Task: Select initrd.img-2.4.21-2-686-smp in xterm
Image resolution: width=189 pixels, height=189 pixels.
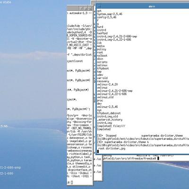Action: pyautogui.click(x=117, y=36)
